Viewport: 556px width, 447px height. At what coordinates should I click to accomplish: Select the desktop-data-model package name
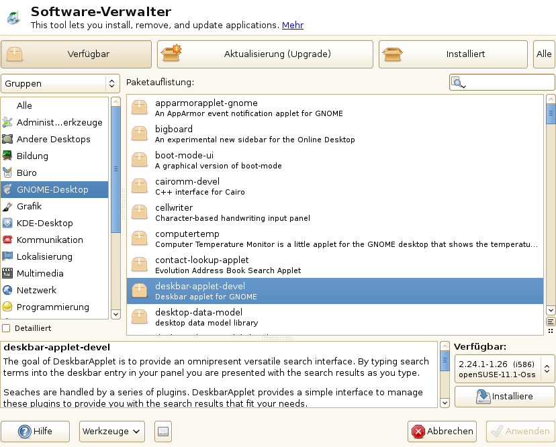(x=199, y=312)
